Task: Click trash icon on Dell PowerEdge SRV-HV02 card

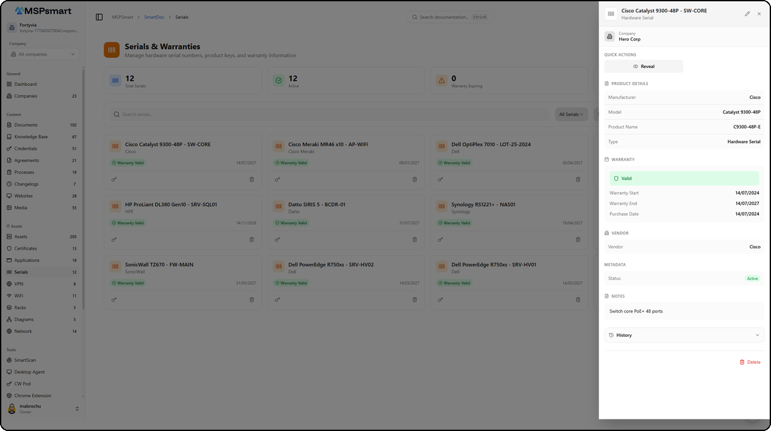Action: click(x=414, y=300)
